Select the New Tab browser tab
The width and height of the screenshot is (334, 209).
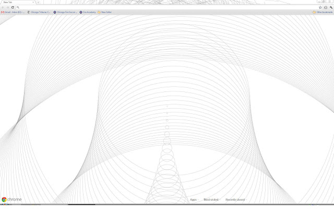16,3
